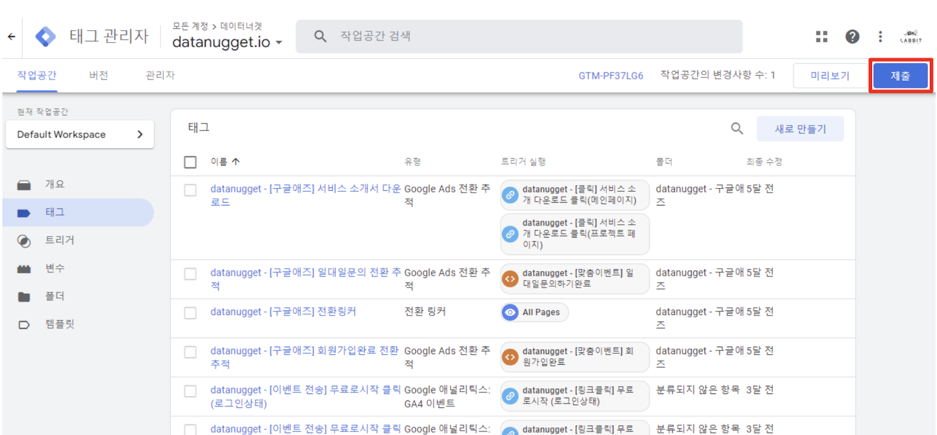Open the Google apps grid icon
937x435 pixels.
point(822,36)
